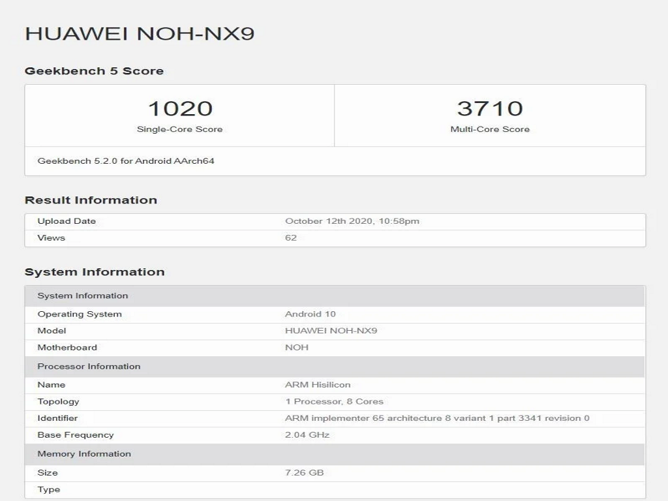Click the Single-Core Score label
The width and height of the screenshot is (668, 501).
coord(180,129)
